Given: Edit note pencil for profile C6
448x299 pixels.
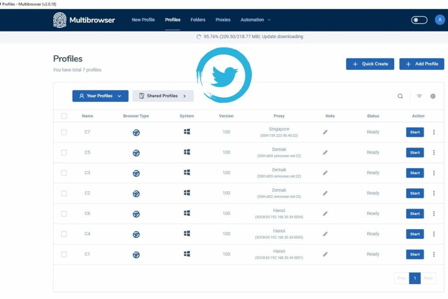Looking at the screenshot, I should 325,214.
